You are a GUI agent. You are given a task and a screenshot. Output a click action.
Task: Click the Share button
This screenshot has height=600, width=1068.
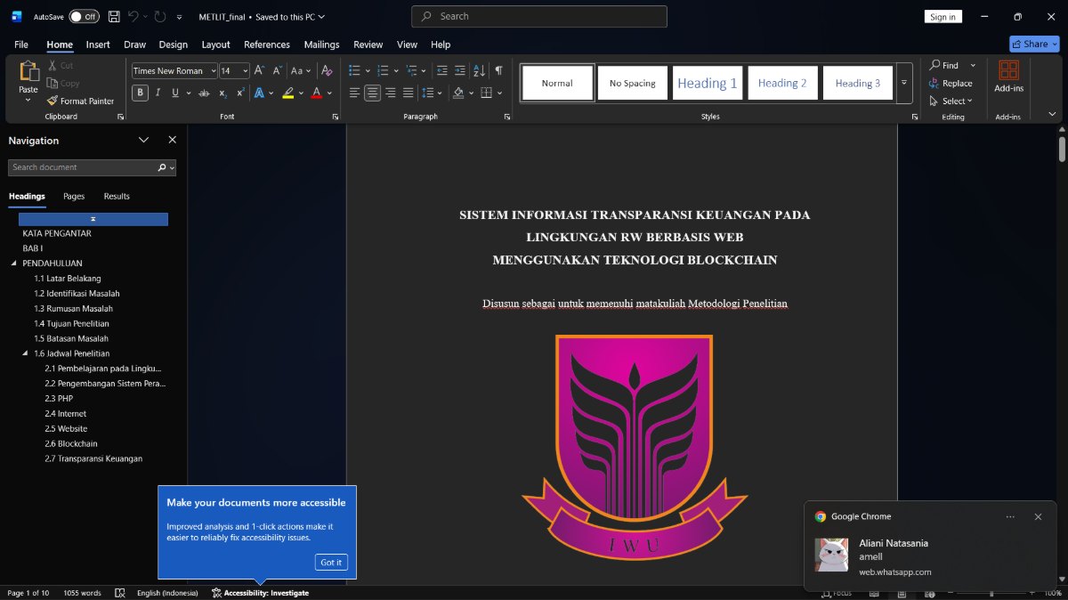[1034, 44]
